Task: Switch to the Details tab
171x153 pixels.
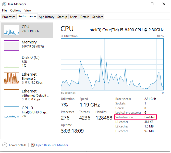Action: 85,17
